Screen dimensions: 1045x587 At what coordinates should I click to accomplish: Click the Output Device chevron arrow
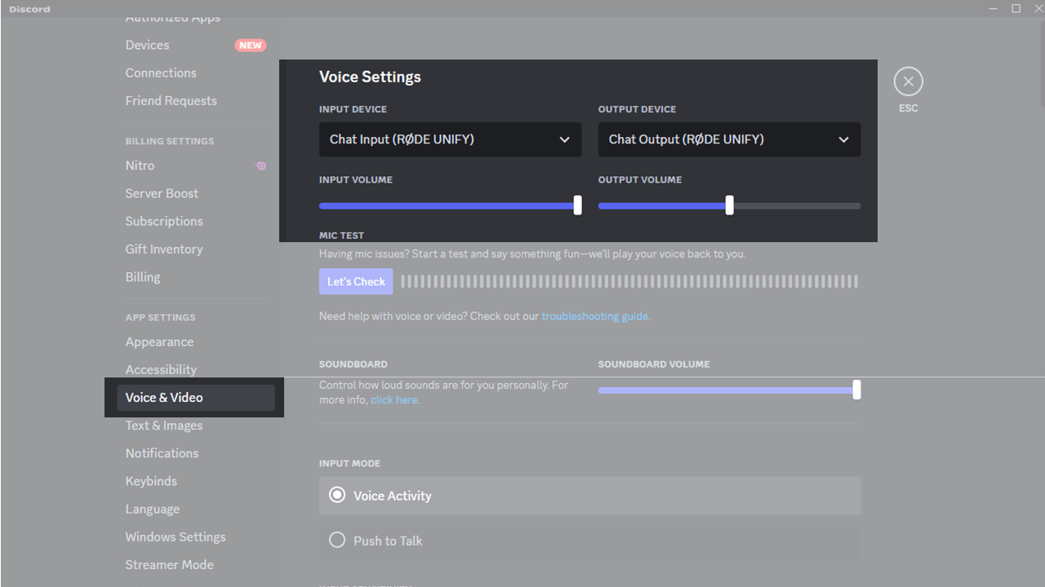pos(843,139)
